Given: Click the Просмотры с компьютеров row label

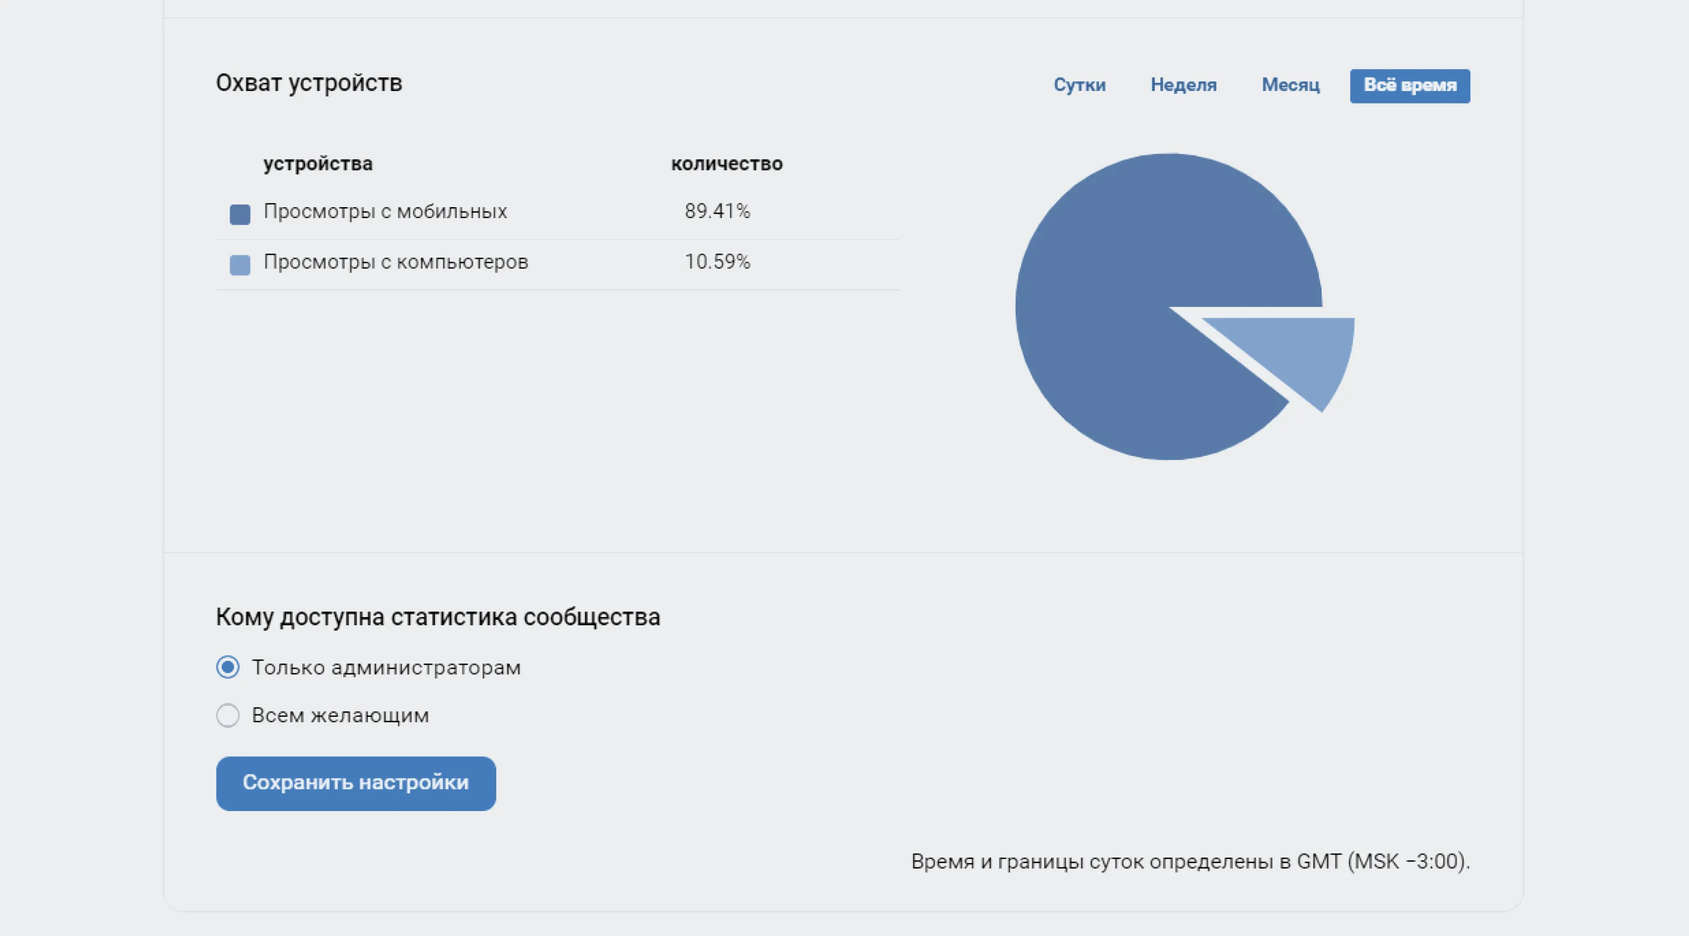Looking at the screenshot, I should (x=395, y=262).
